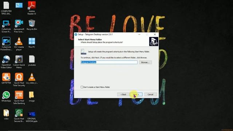Open the COMPUTER TIPES AN... document icon
This screenshot has height=131, width=233.
pos(6,5)
